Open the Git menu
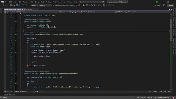The image size is (176, 99). [20, 2]
